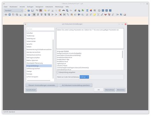Click the paste clipboard icon
Viewport: 151px width, 116px height.
(x=60, y=10)
